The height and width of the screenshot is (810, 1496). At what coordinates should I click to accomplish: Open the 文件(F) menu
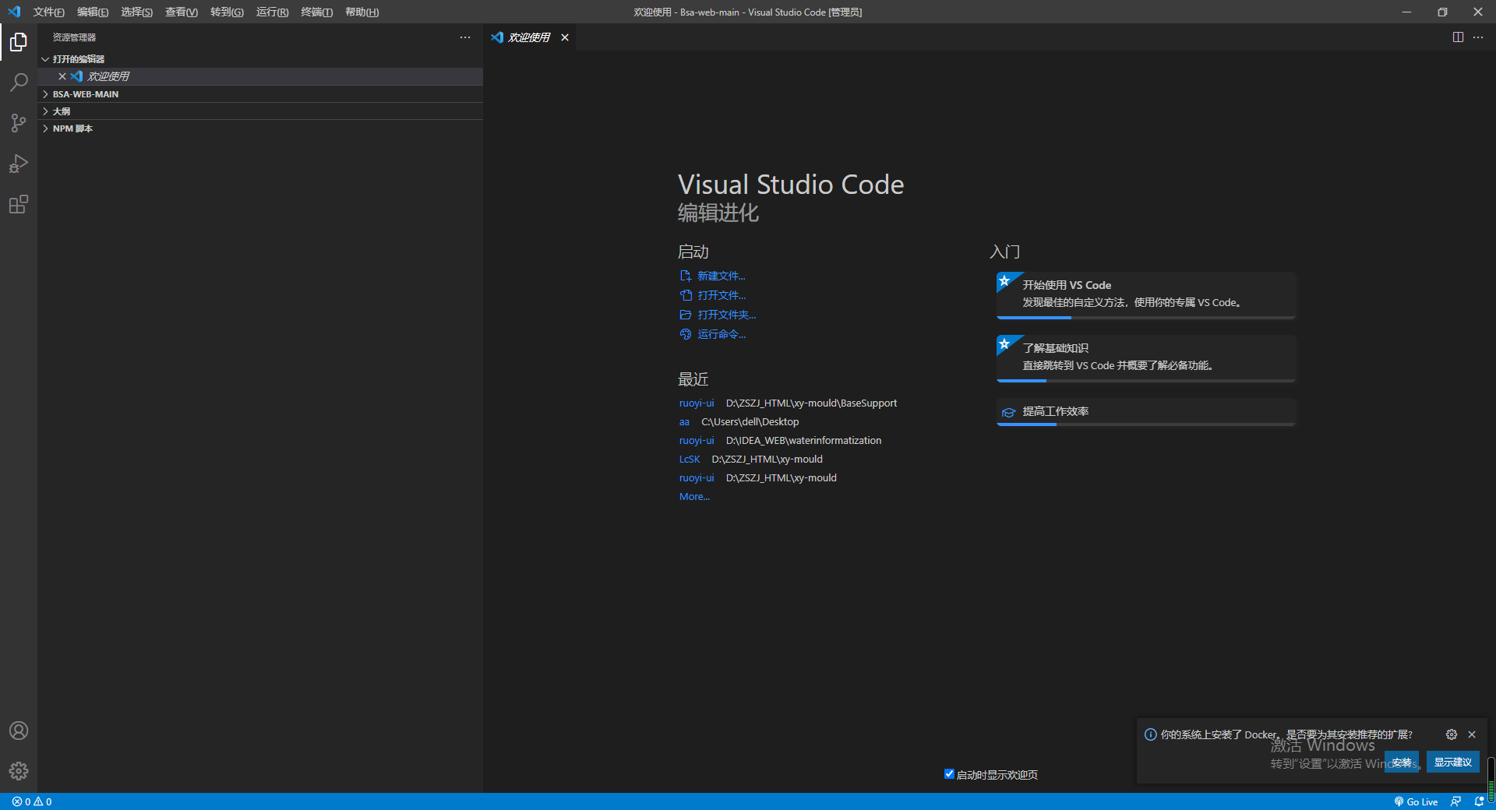click(48, 12)
